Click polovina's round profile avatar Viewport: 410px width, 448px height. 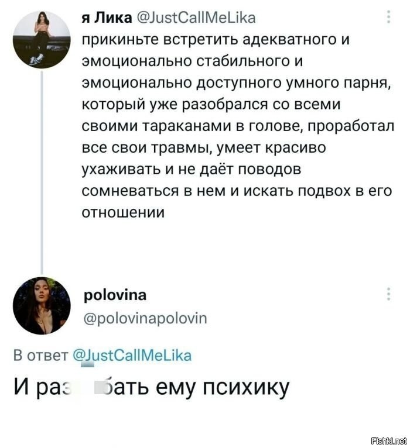click(x=41, y=305)
